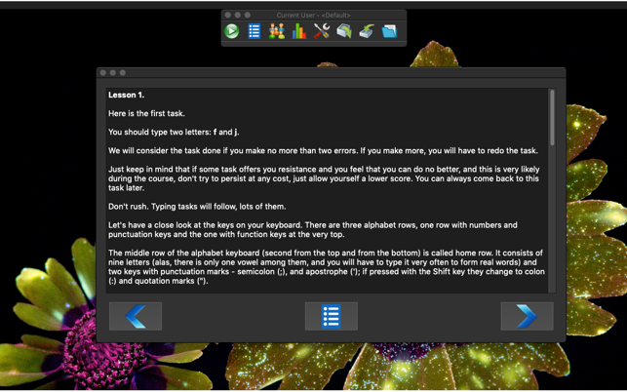Open settings with the screwdriver and wrench icon
This screenshot has width=627, height=392.
322,31
